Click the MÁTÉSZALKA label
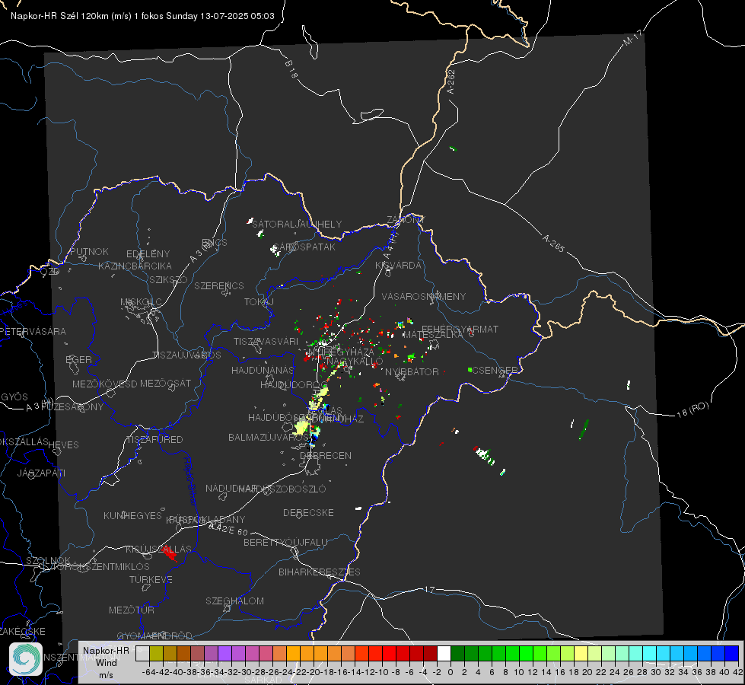 click(x=433, y=335)
